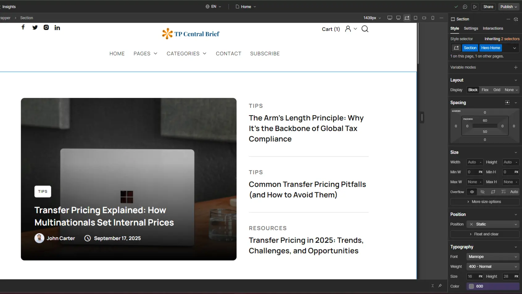This screenshot has height=294, width=522.
Task: Open the Section panel overflow menu
Action: coord(508,19)
